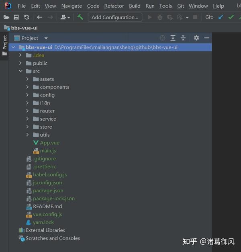This screenshot has width=241, height=252.
Task: Click the Add Configuration button
Action: 115,17
